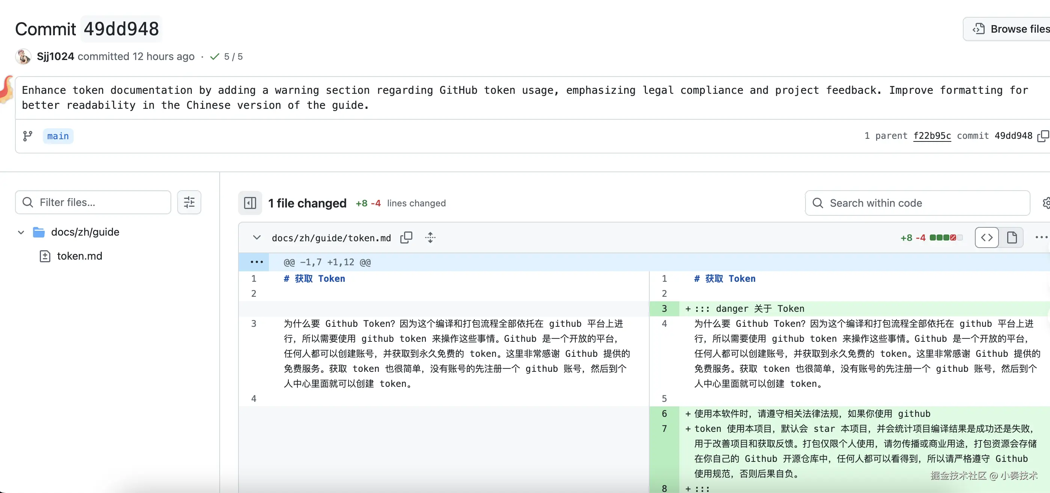The width and height of the screenshot is (1050, 493).
Task: Show the 5 / 5 checks status
Action: coord(226,57)
